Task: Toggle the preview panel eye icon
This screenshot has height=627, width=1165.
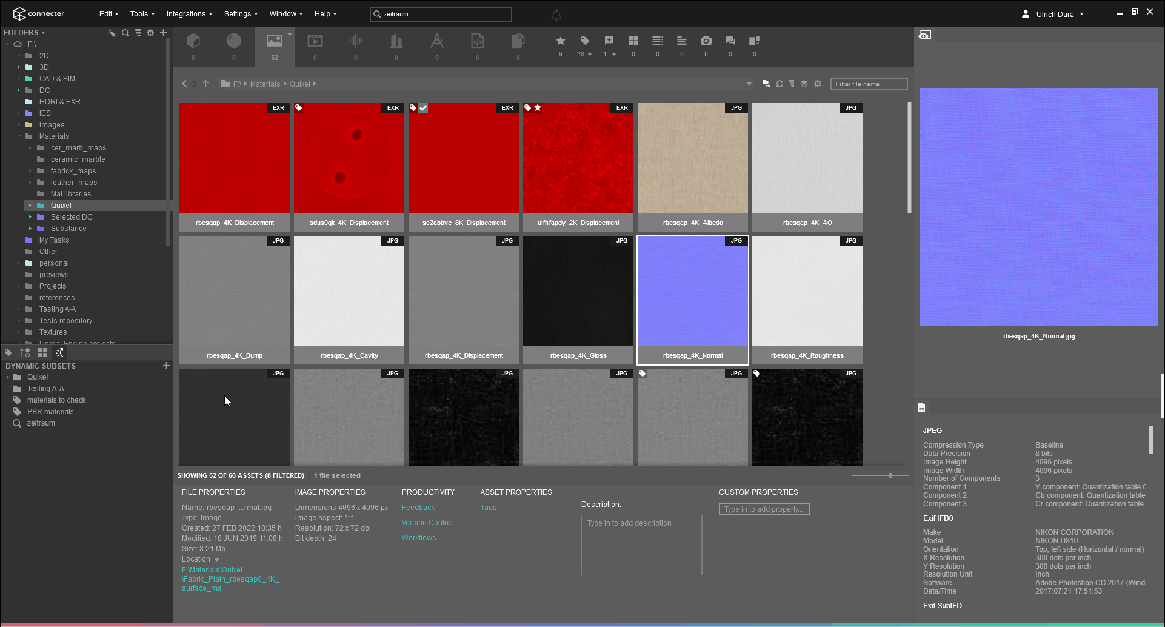Action: click(924, 35)
